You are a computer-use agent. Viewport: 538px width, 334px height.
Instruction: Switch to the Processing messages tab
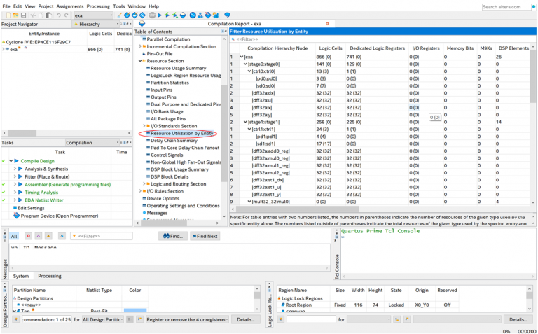pos(50,276)
